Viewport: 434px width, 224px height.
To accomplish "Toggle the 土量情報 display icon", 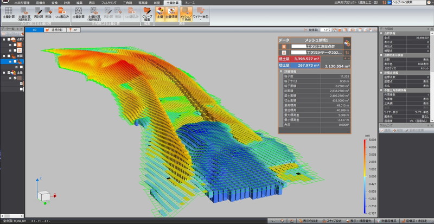I will pyautogui.click(x=170, y=12).
